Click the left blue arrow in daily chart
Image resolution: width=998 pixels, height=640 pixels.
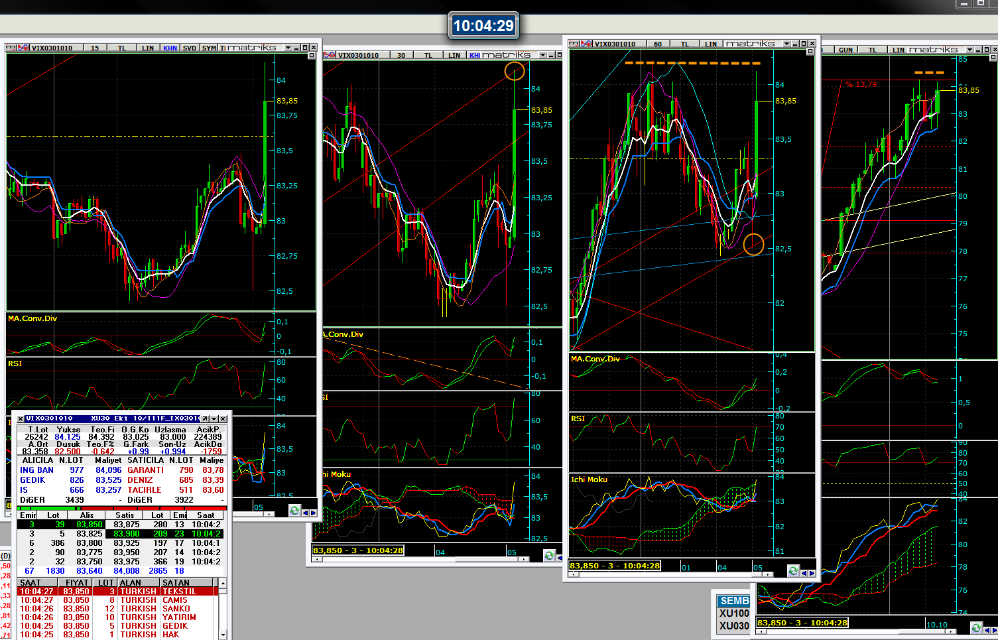[x=988, y=629]
